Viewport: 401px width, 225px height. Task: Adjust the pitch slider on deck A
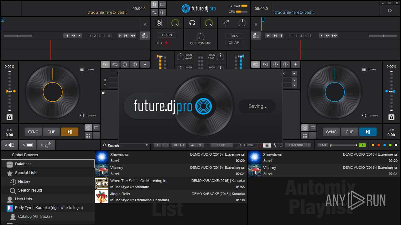pos(9,91)
